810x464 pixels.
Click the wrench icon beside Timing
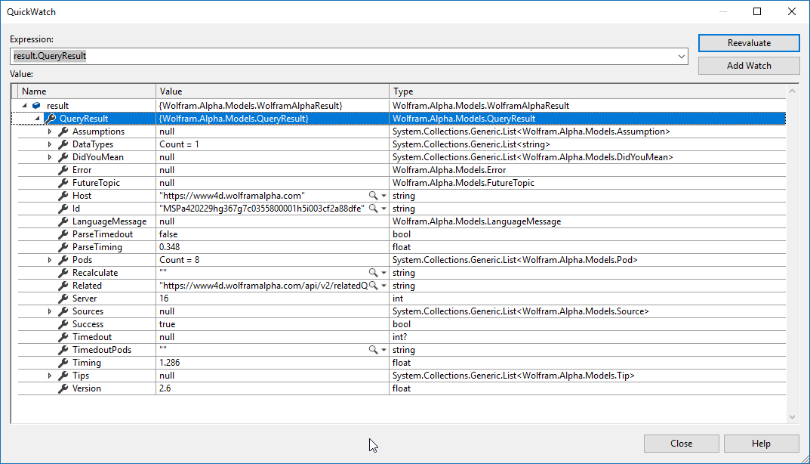tap(63, 363)
